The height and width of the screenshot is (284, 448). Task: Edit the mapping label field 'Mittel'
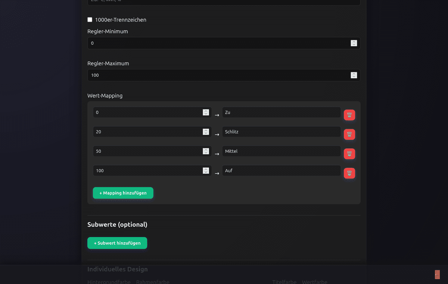281,151
